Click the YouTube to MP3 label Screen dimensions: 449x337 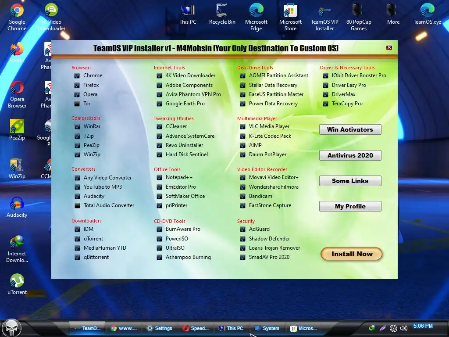tap(103, 187)
